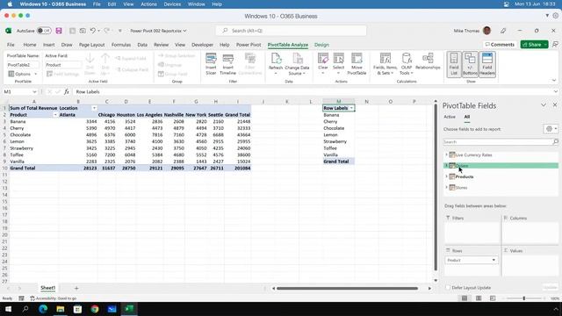Open the View ribbon tab
Viewport: 562px width, 316px height.
[180, 45]
